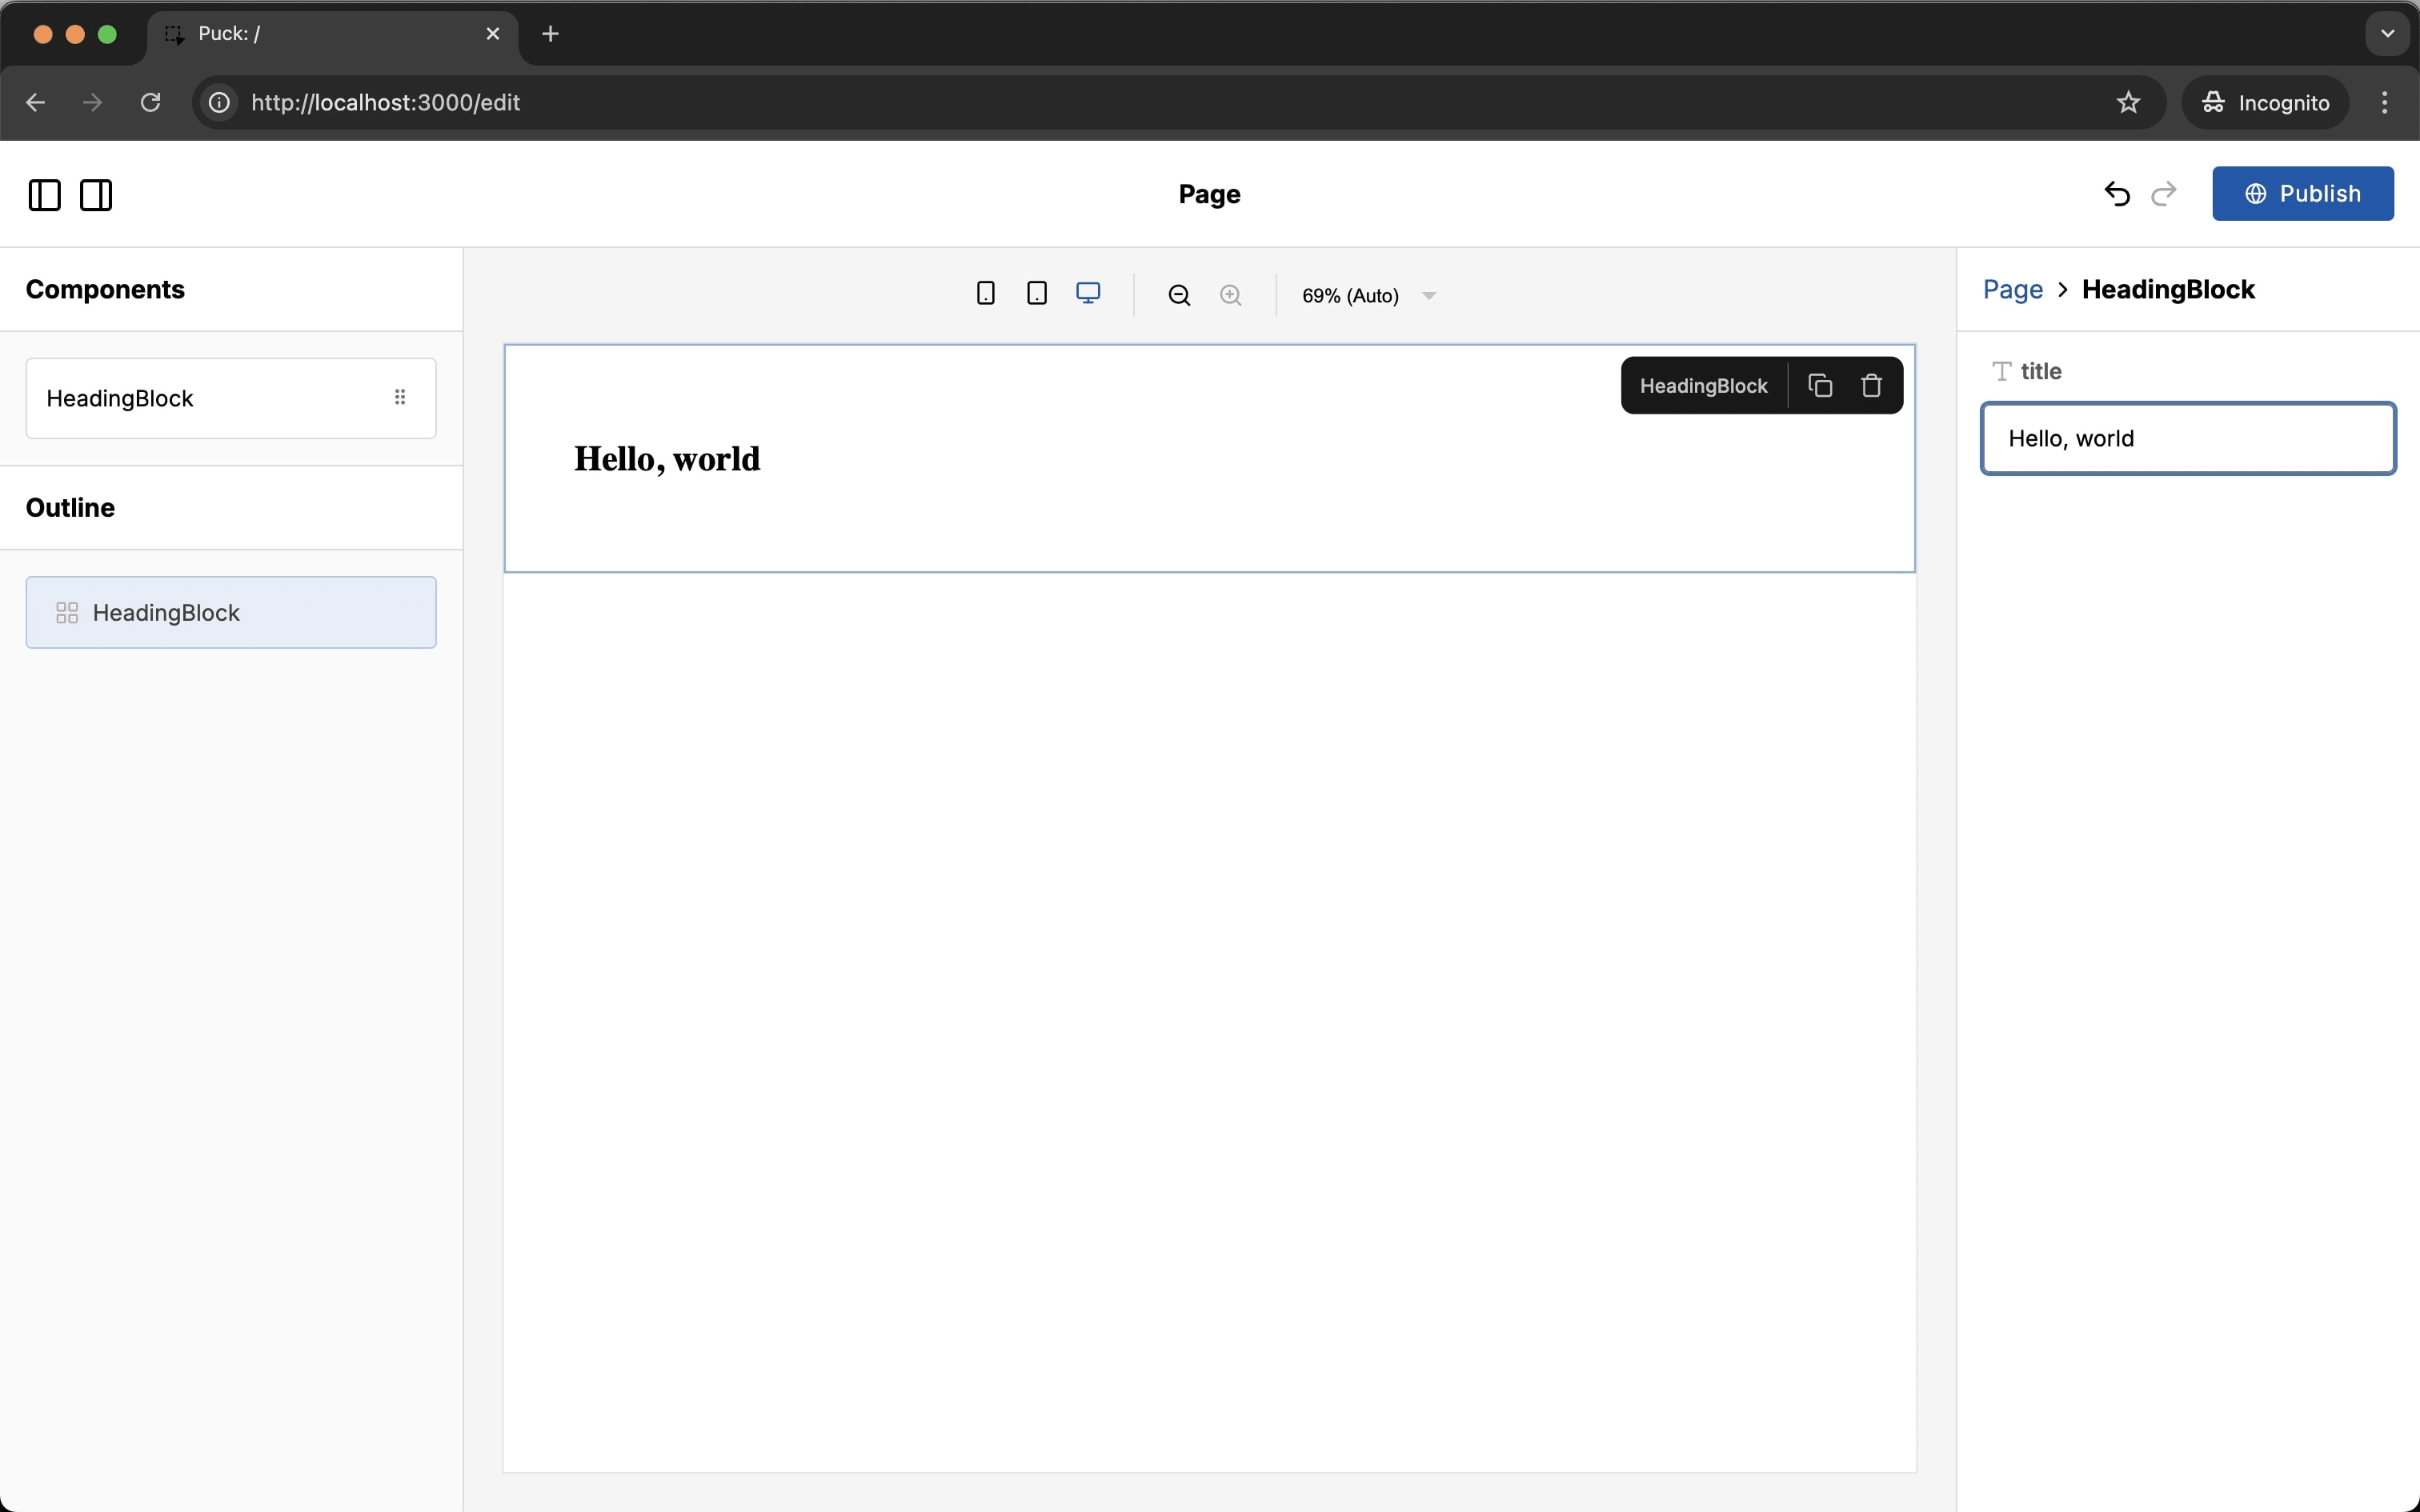This screenshot has width=2420, height=1512.
Task: Zoom out the canvas preview
Action: 1179,296
